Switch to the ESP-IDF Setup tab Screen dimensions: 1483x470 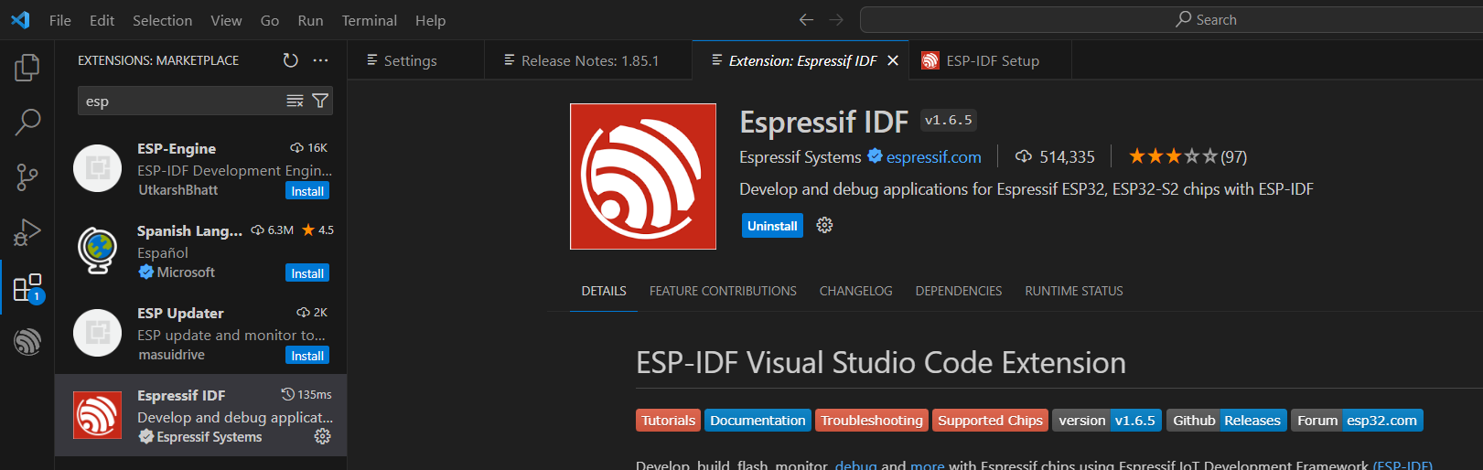click(x=990, y=60)
